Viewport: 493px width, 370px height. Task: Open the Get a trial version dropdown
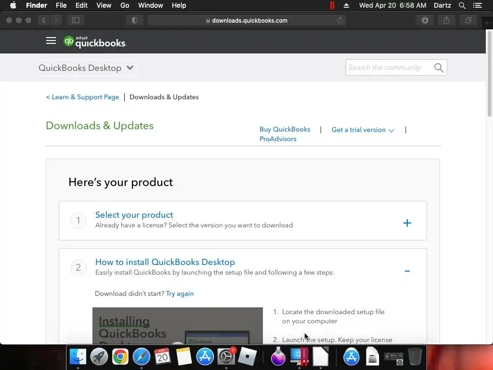click(x=363, y=130)
